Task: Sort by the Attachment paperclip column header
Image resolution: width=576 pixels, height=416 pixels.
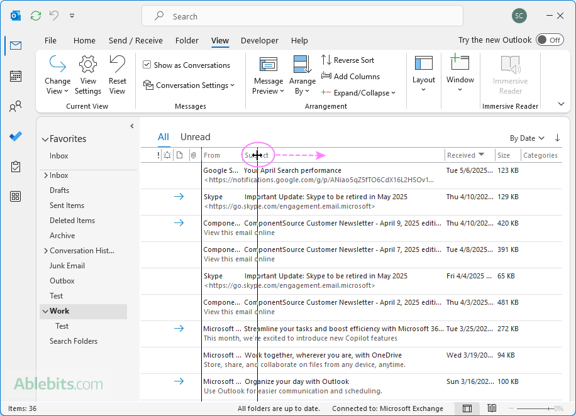Action: coord(193,155)
